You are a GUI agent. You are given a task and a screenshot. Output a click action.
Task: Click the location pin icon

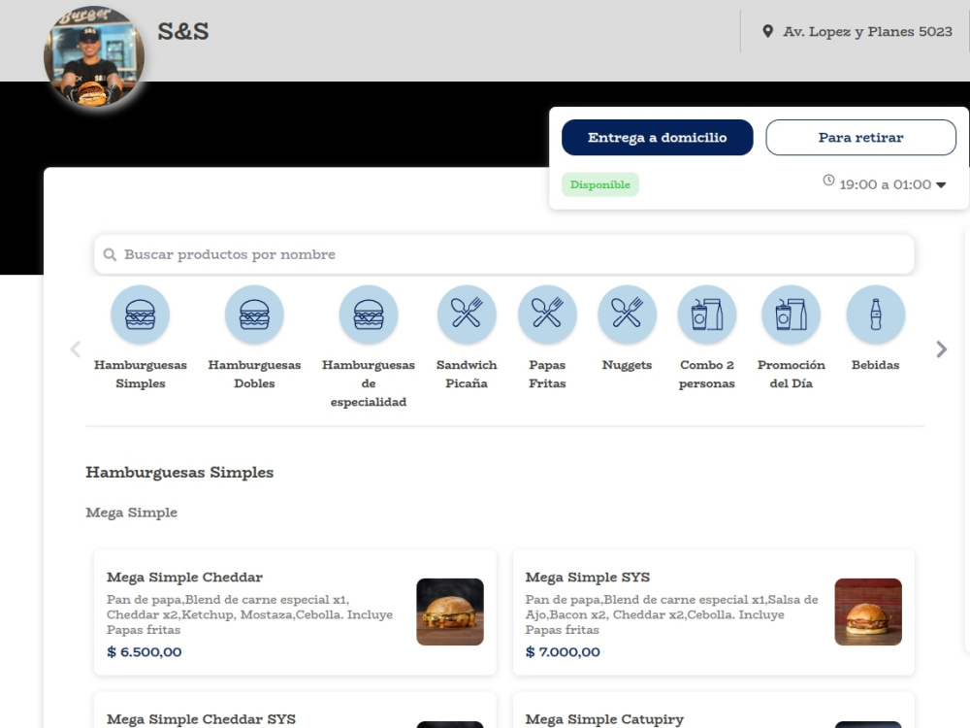(x=767, y=32)
